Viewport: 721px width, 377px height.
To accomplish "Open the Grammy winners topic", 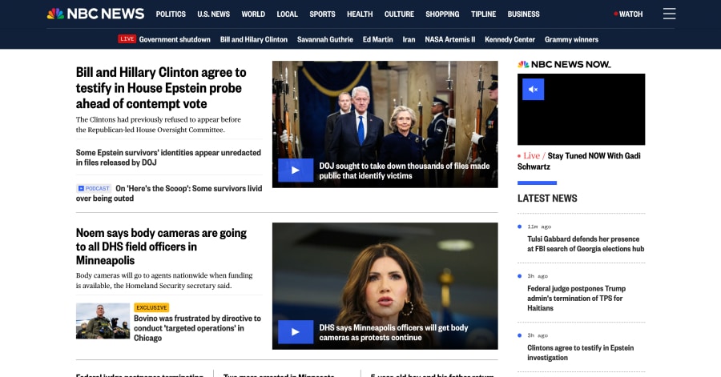I will pyautogui.click(x=571, y=39).
